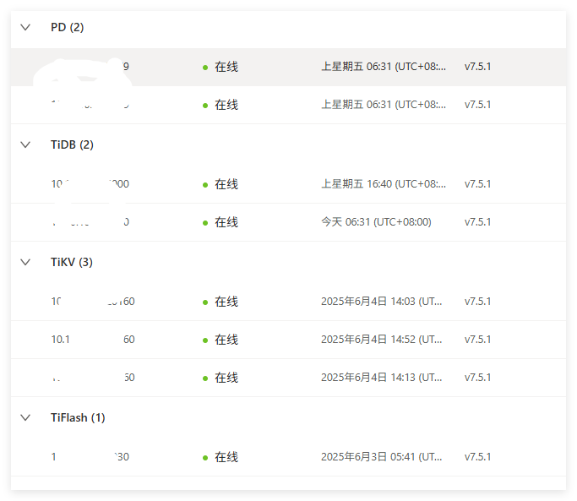Viewport: 577px width, 501px height.
Task: Click the green status dot in highlighted PD row
Action: (205, 67)
